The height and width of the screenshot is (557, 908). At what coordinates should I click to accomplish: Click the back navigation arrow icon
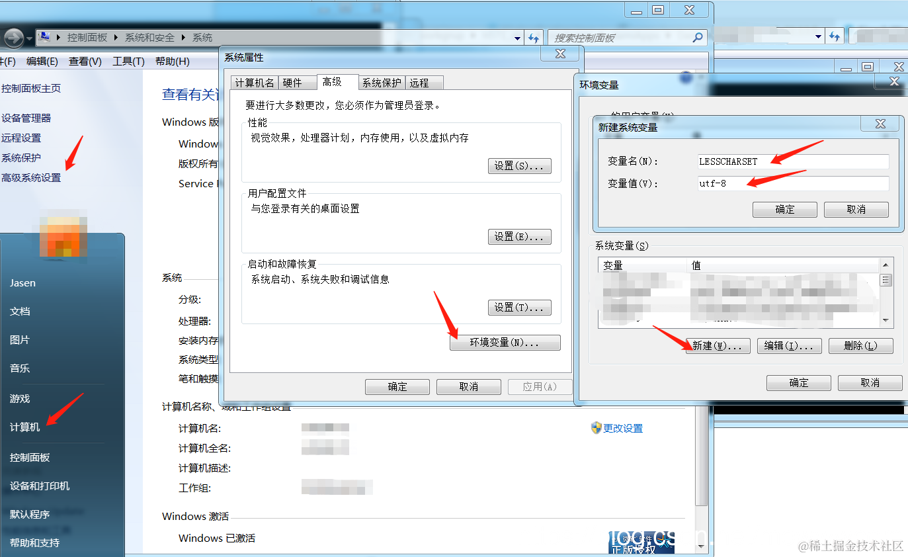click(x=13, y=38)
